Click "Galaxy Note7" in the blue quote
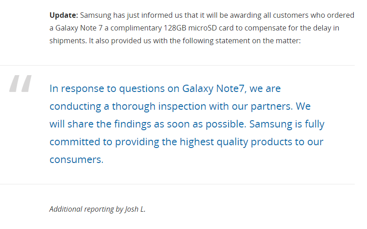 coord(214,88)
